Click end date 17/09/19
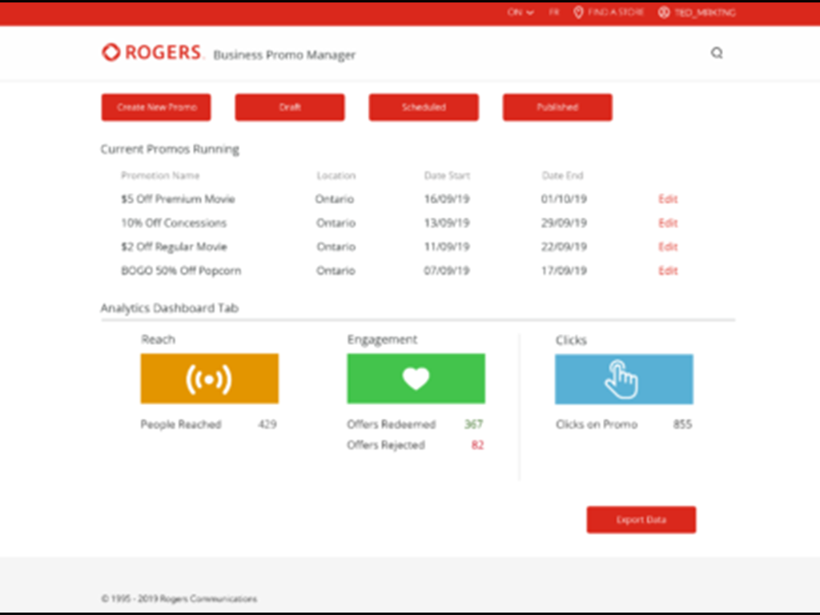820x615 pixels. click(564, 271)
